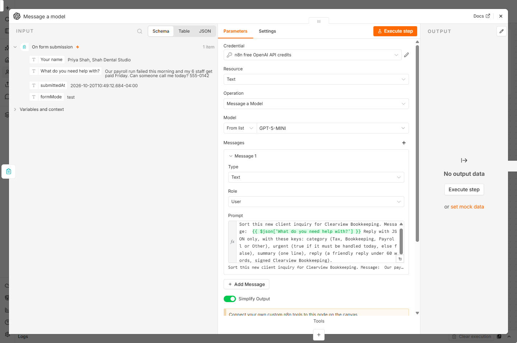Toggle the Simplify Output switch
The image size is (517, 343).
[230, 299]
